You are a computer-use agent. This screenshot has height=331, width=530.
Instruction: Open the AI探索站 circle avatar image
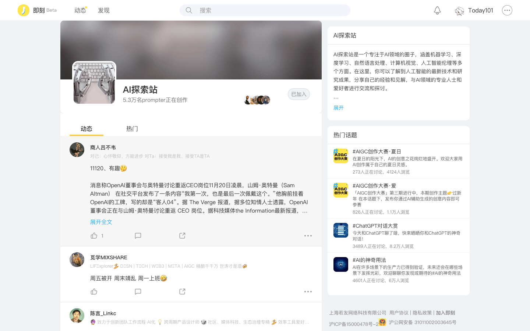94,83
